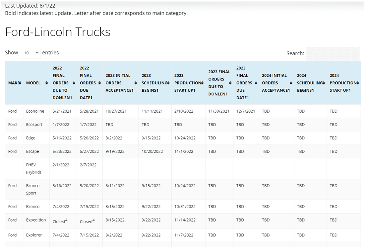This screenshot has width=365, height=248.
Task: Sort by 2024 Production Start Up arrows
Action: 358,83
